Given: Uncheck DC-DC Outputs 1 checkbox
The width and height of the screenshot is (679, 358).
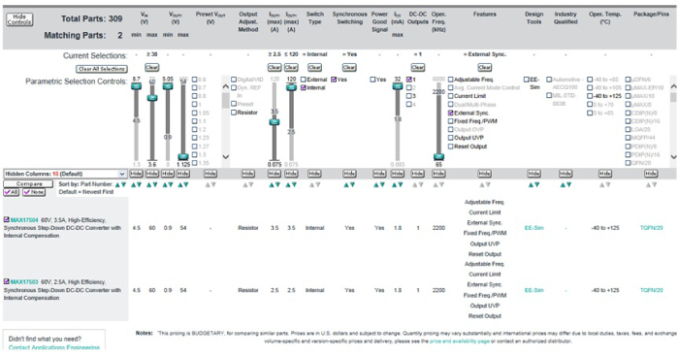Looking at the screenshot, I should pyautogui.click(x=408, y=80).
